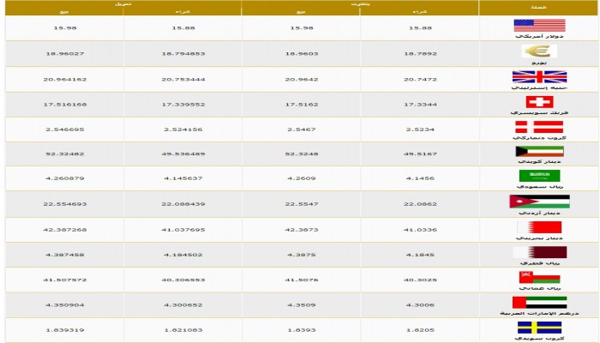Select the Jordanian dinar value 22.088439
Image resolution: width=600 pixels, height=343 pixels.
coord(183,204)
